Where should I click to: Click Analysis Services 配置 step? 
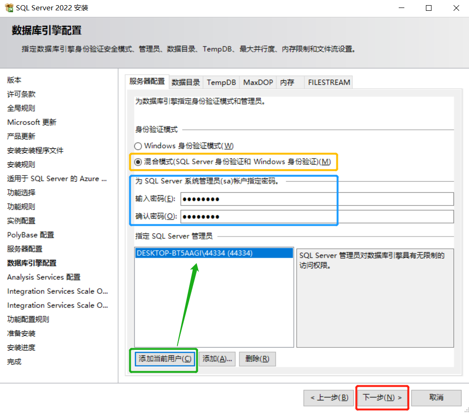point(44,277)
